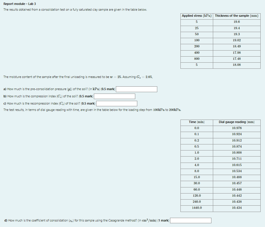Click the recompression index answer box
The height and width of the screenshot is (227, 265).
click(117, 103)
